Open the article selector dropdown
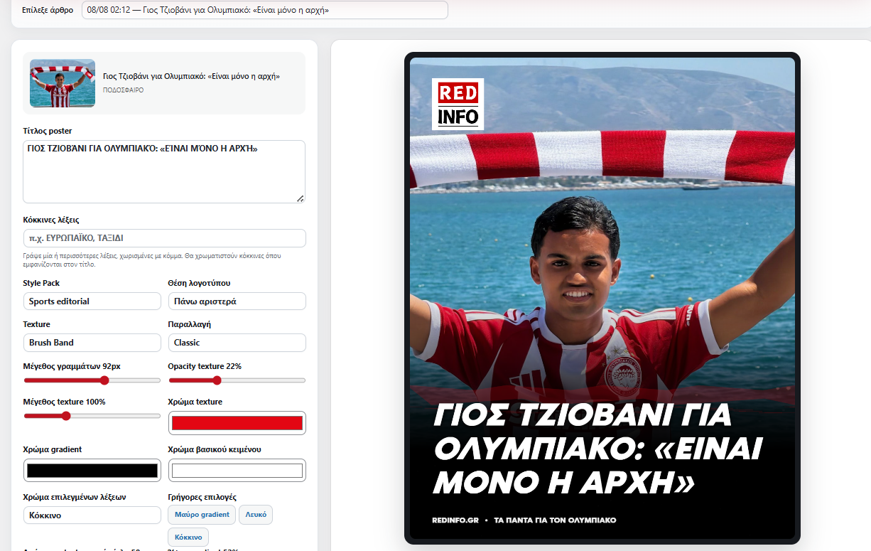Image resolution: width=871 pixels, height=551 pixels. coord(264,10)
